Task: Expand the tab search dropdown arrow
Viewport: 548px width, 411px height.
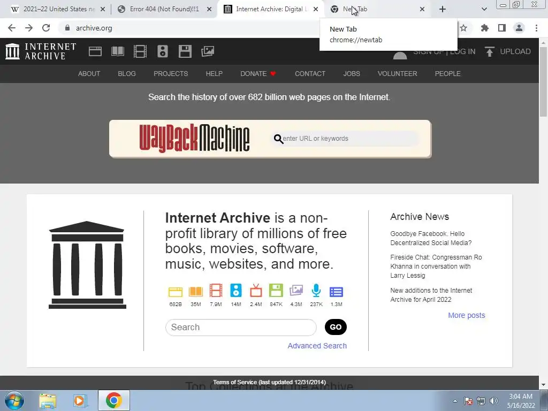Action: (484, 9)
